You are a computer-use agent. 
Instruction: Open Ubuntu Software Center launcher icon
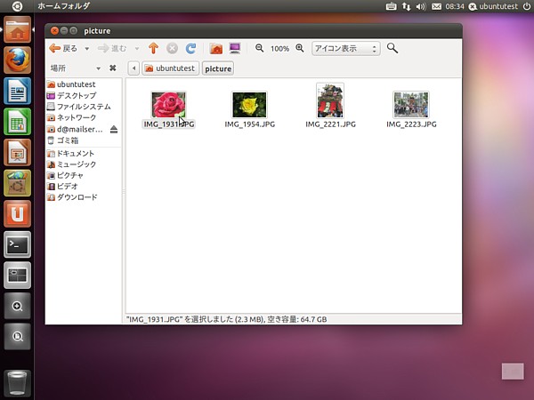(18, 183)
